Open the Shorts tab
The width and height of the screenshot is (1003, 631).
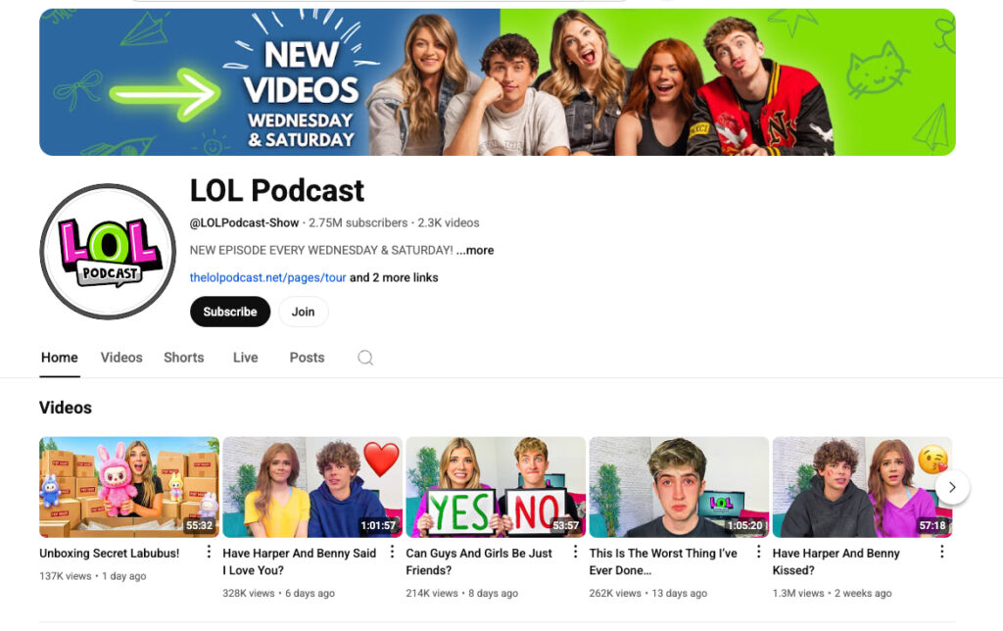(183, 358)
